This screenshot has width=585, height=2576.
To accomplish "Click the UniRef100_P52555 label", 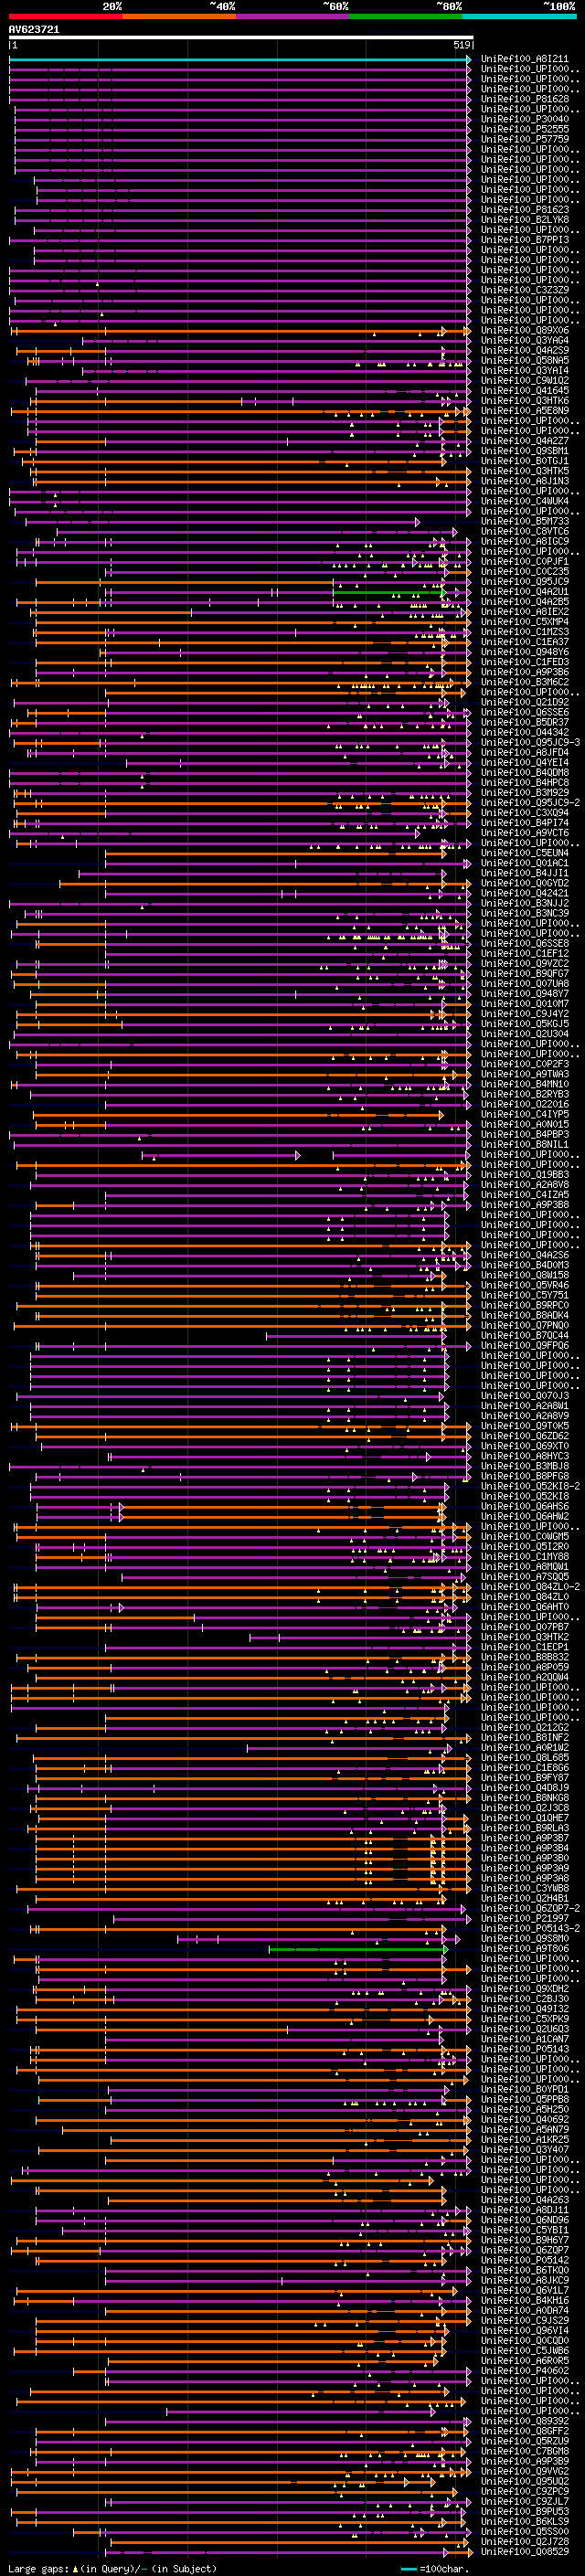I will pos(525,129).
